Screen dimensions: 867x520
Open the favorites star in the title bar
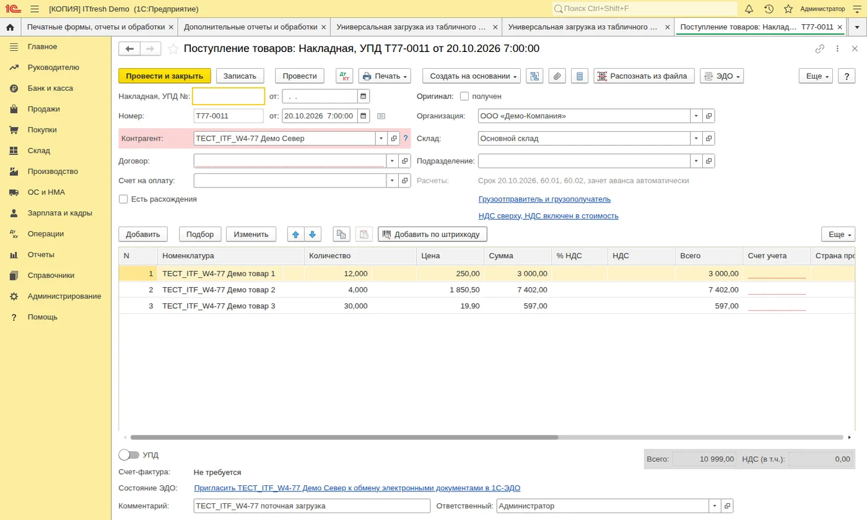pyautogui.click(x=788, y=9)
